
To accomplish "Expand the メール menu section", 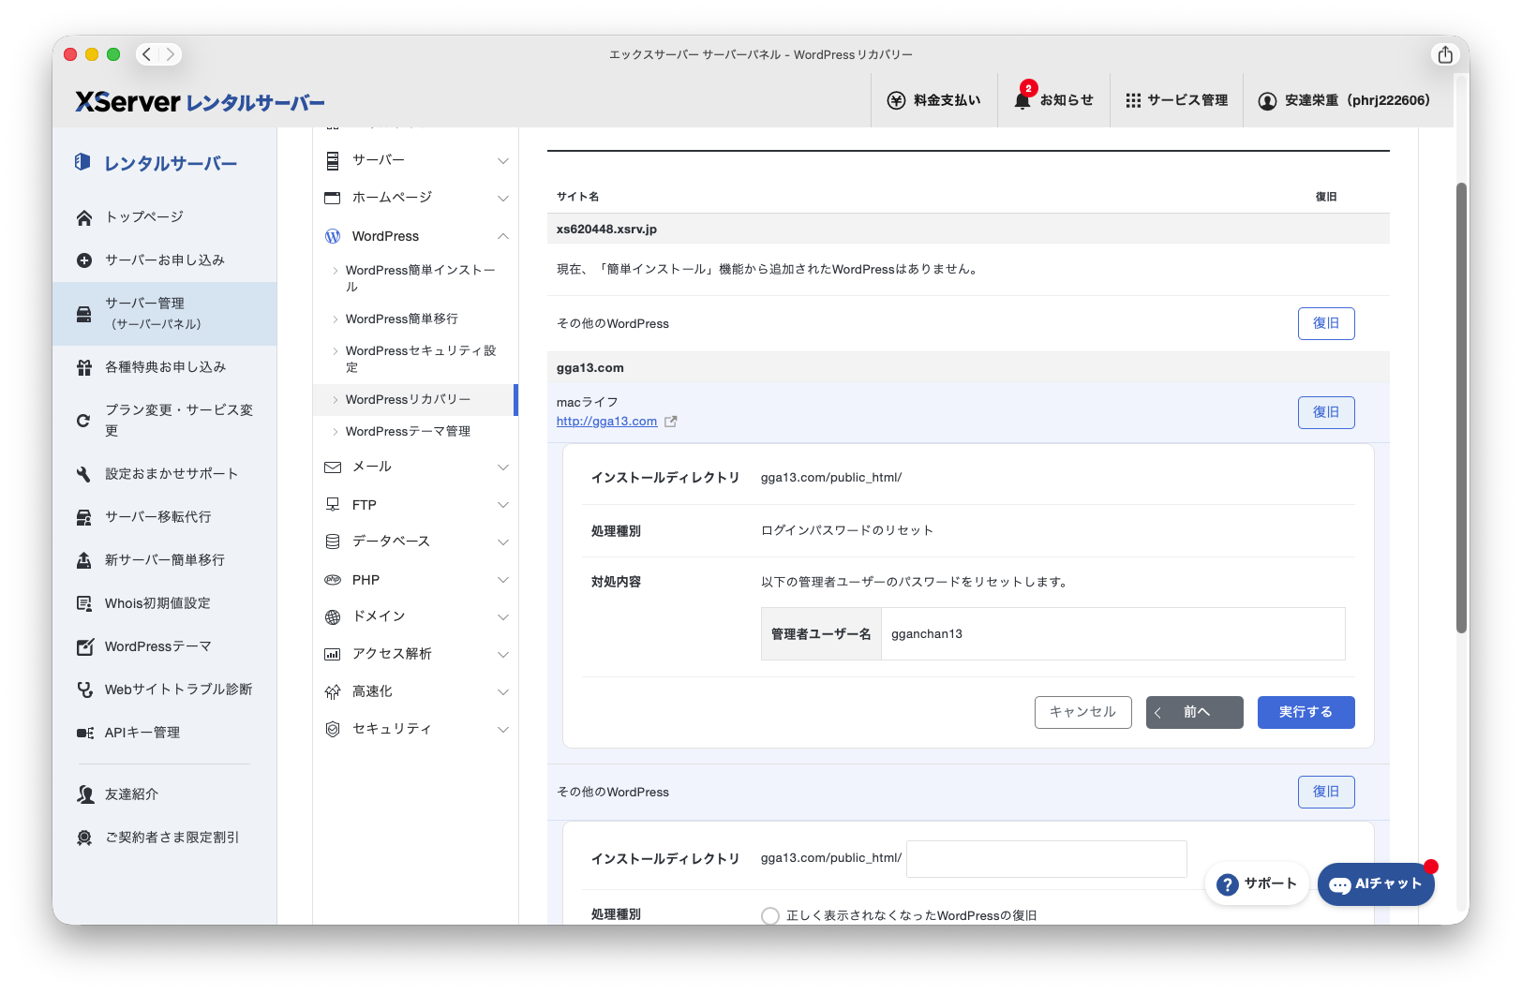I will pos(415,467).
